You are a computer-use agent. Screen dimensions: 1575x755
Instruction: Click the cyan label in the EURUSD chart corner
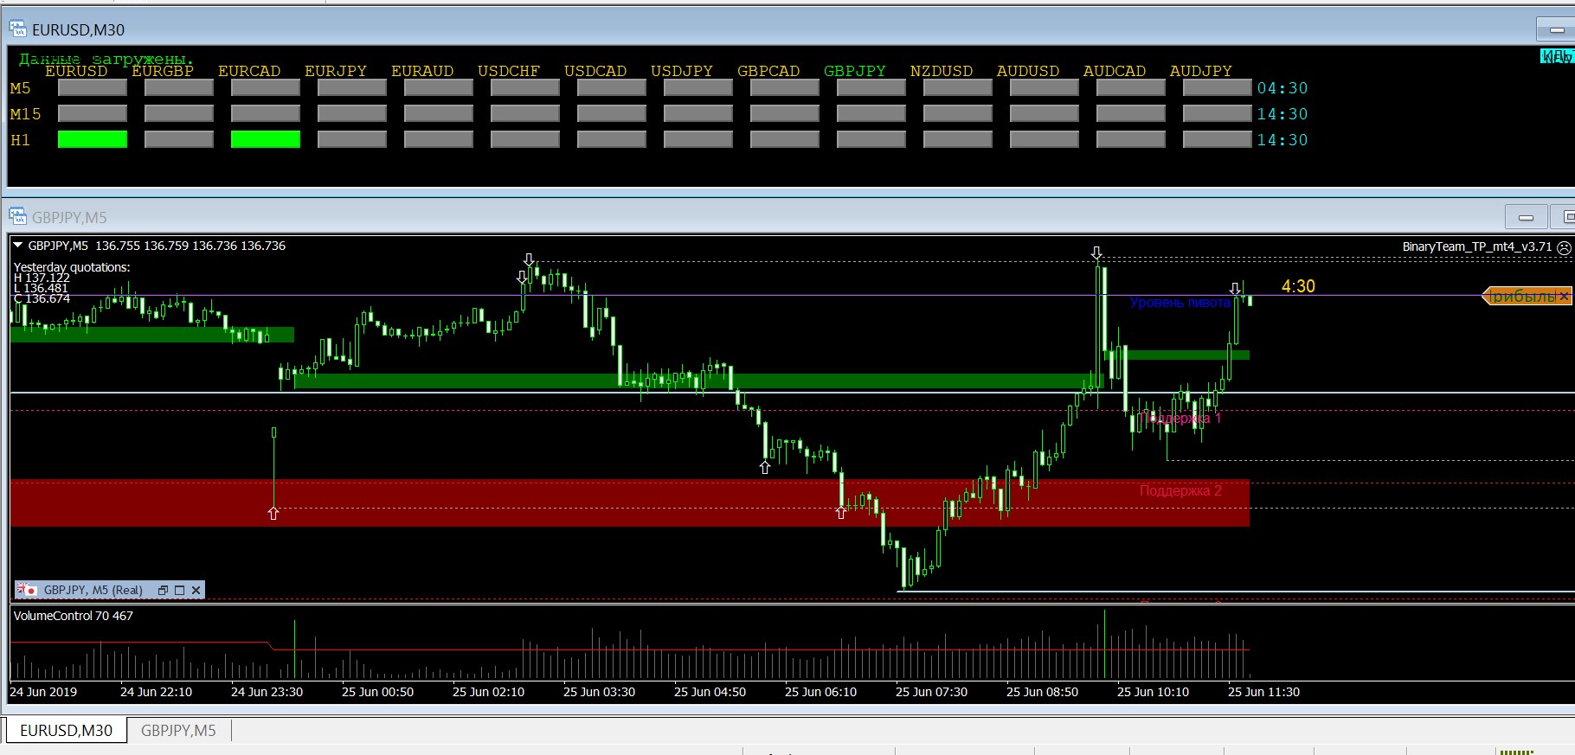click(1556, 56)
